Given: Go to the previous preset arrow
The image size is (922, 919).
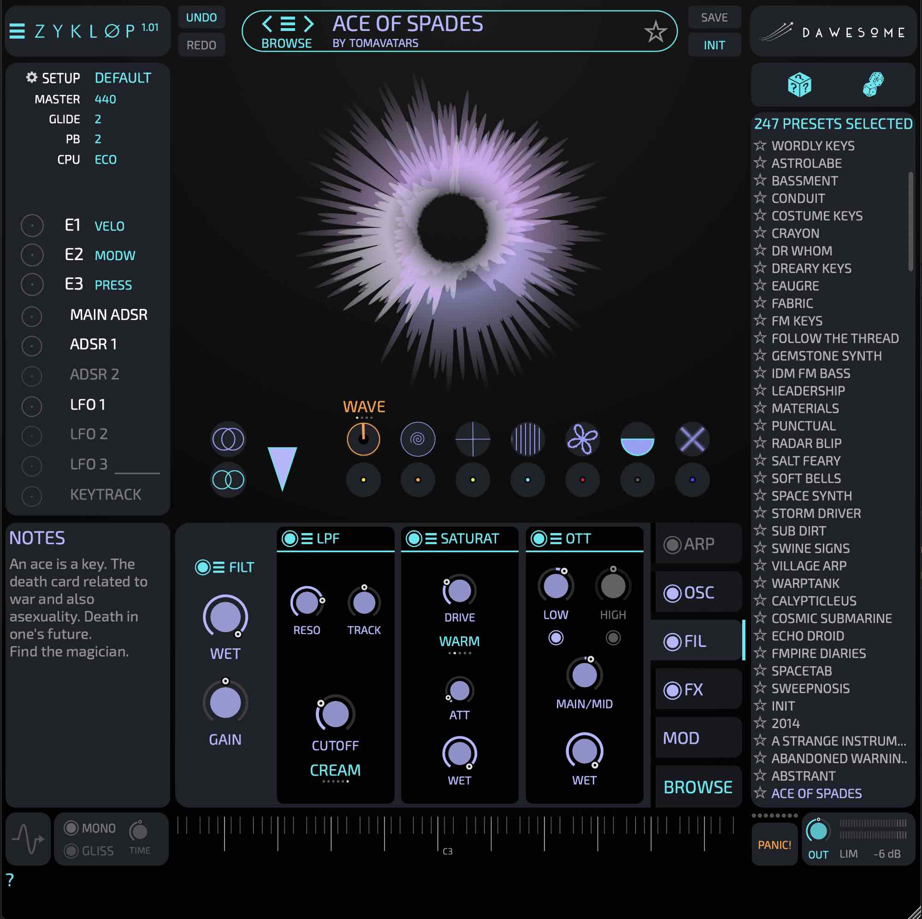Looking at the screenshot, I should click(267, 24).
